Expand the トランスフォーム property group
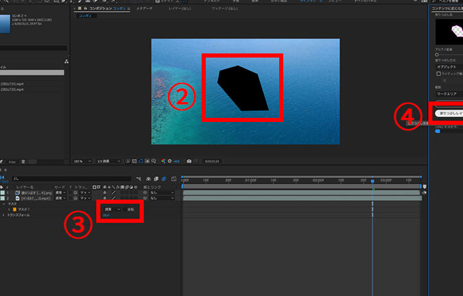Image resolution: width=463 pixels, height=296 pixels. [x=3, y=215]
